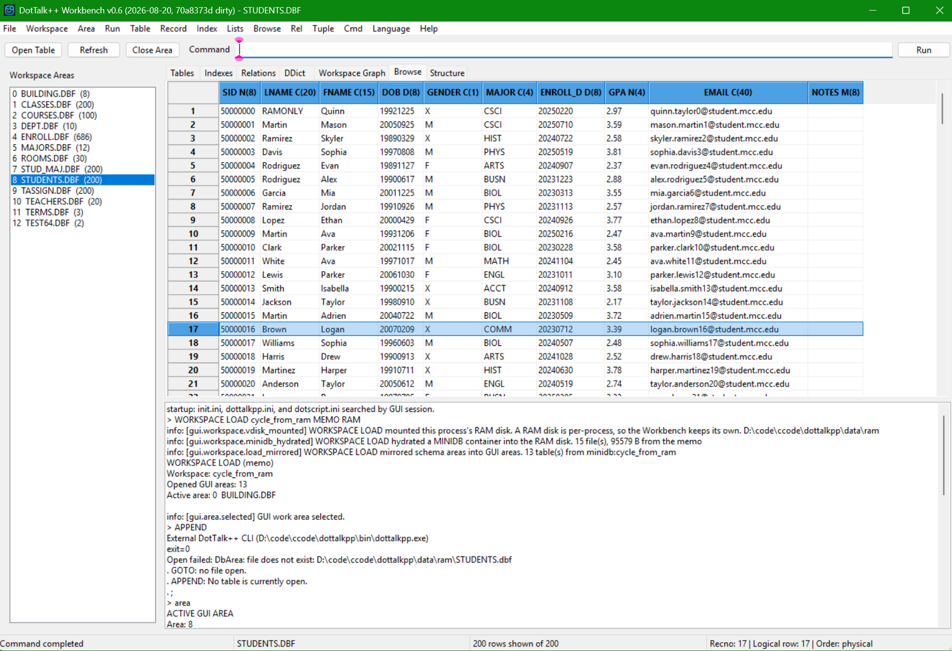
Task: Open the Language menu
Action: [391, 29]
